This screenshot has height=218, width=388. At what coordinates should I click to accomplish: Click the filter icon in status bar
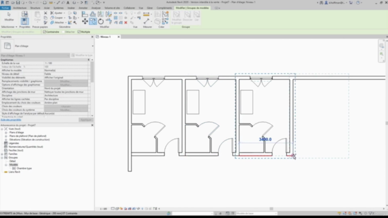[x=370, y=213]
